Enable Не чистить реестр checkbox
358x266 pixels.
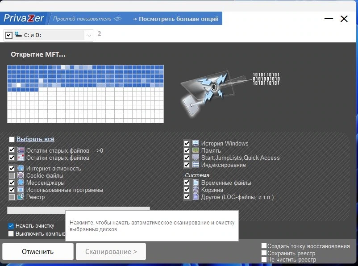[x=264, y=259]
